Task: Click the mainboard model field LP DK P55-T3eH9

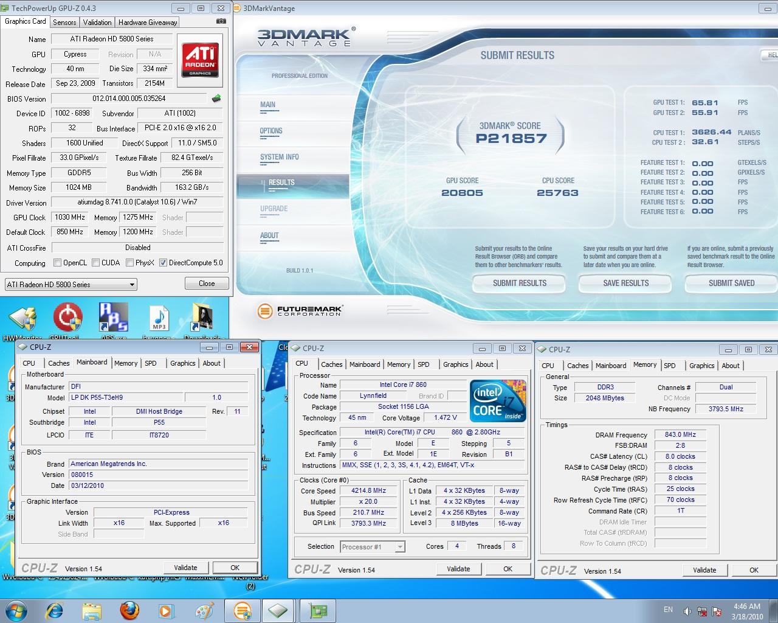Action: [125, 397]
